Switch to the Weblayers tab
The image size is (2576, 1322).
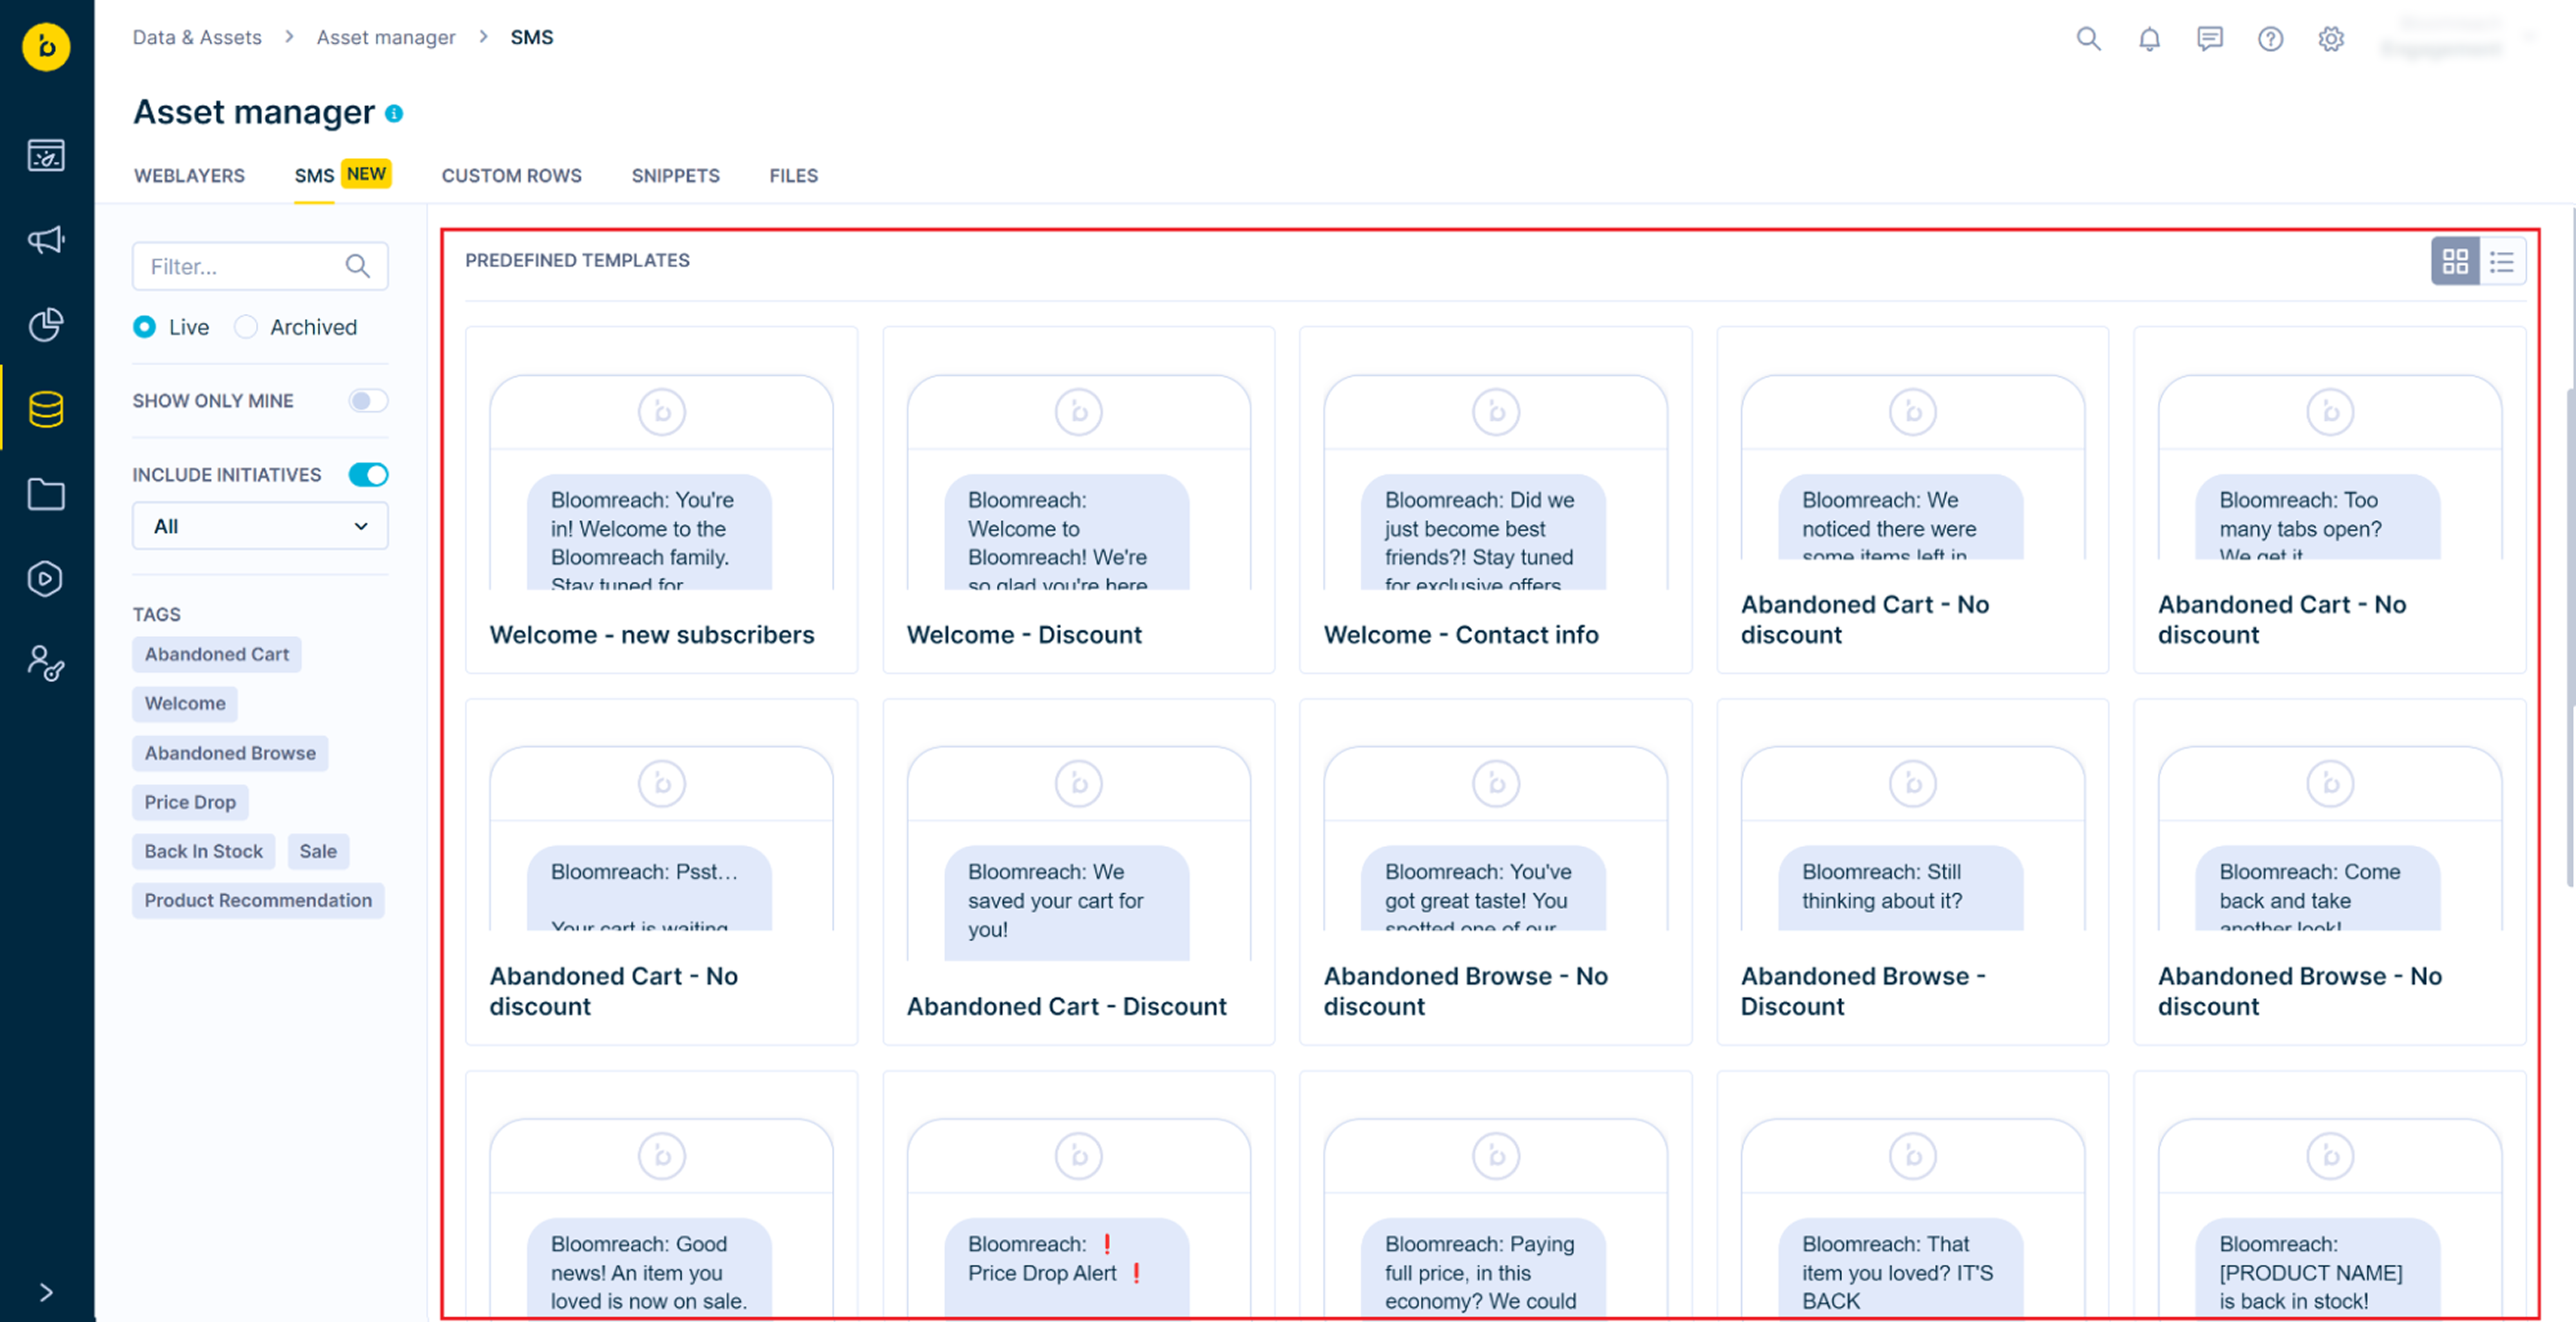point(189,176)
